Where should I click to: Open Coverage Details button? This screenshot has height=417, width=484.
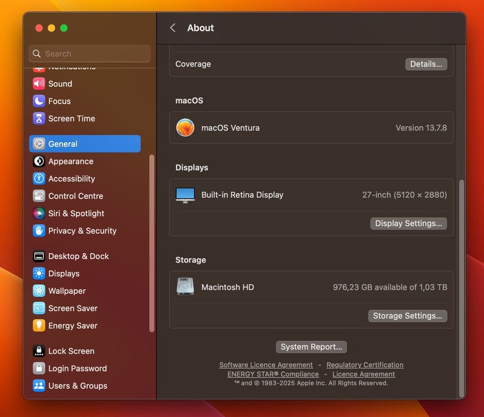[x=426, y=64]
